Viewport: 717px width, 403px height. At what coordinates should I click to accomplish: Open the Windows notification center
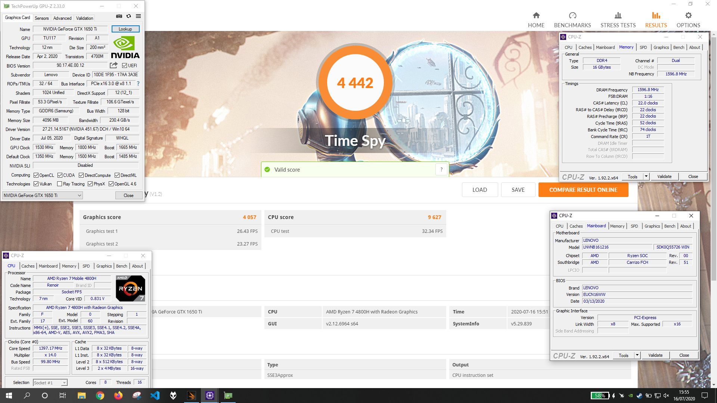[x=705, y=396]
